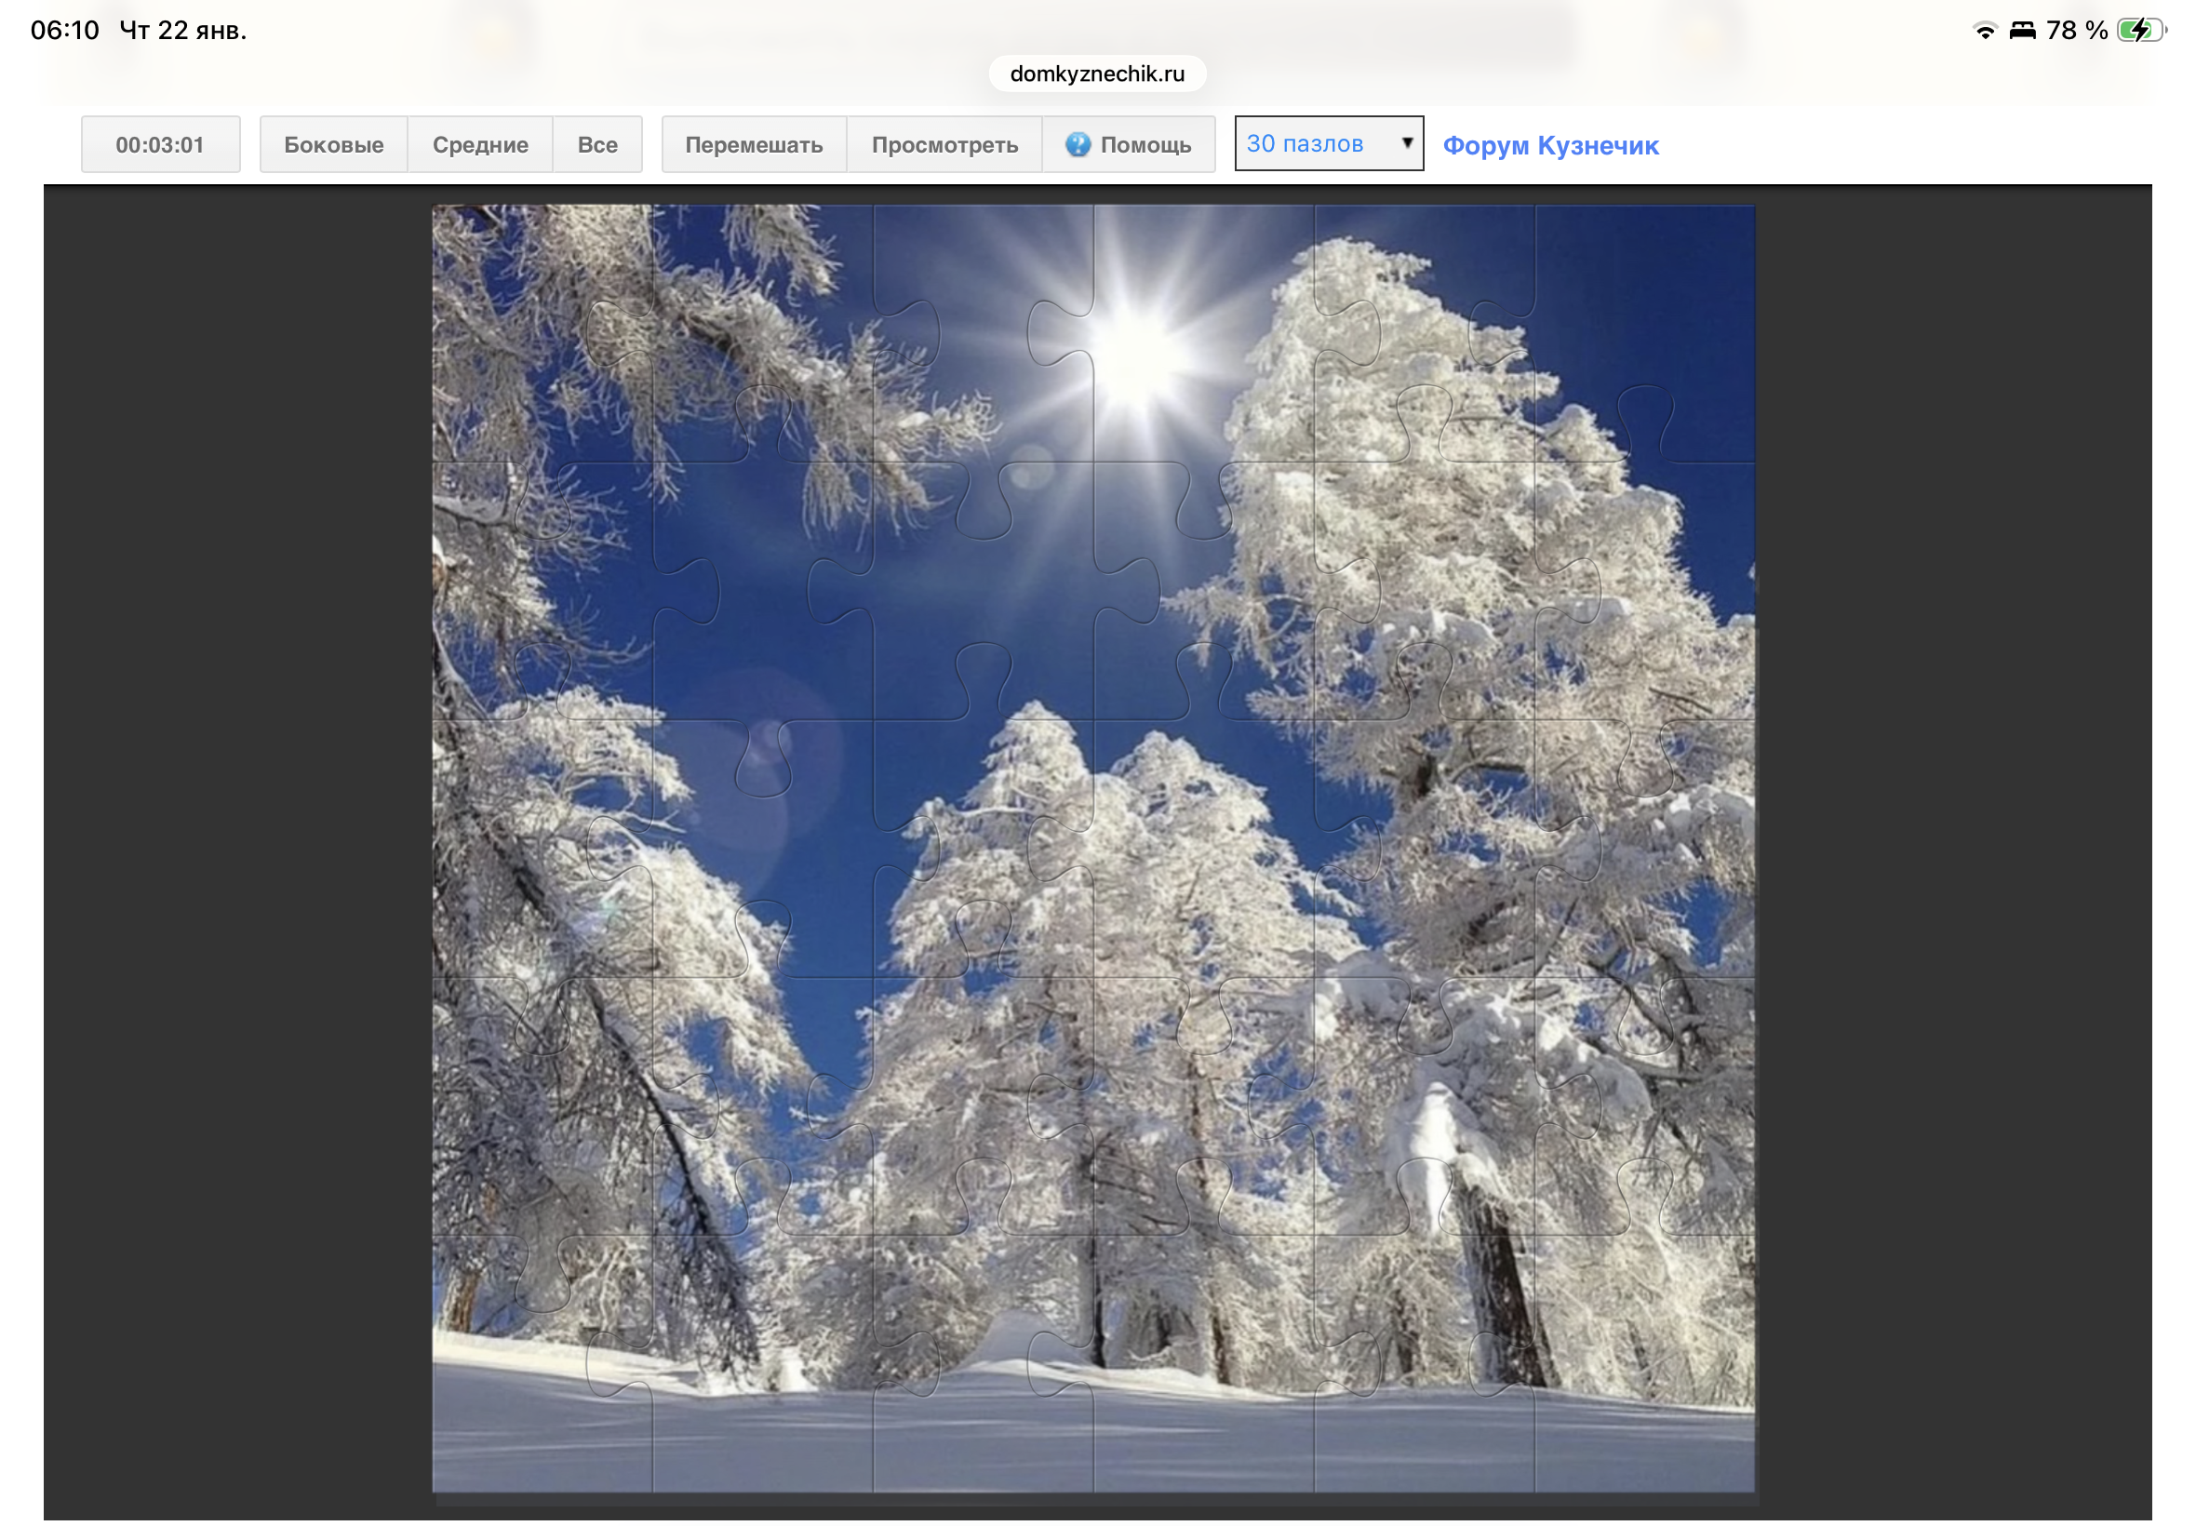The width and height of the screenshot is (2196, 1526).
Task: Tap the 06:10 clock in status bar
Action: 64,31
